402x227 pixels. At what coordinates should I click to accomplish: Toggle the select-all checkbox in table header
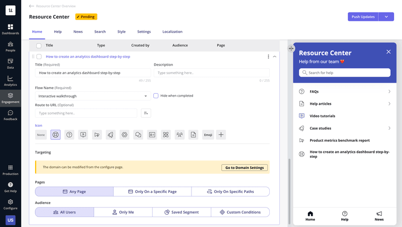39,46
